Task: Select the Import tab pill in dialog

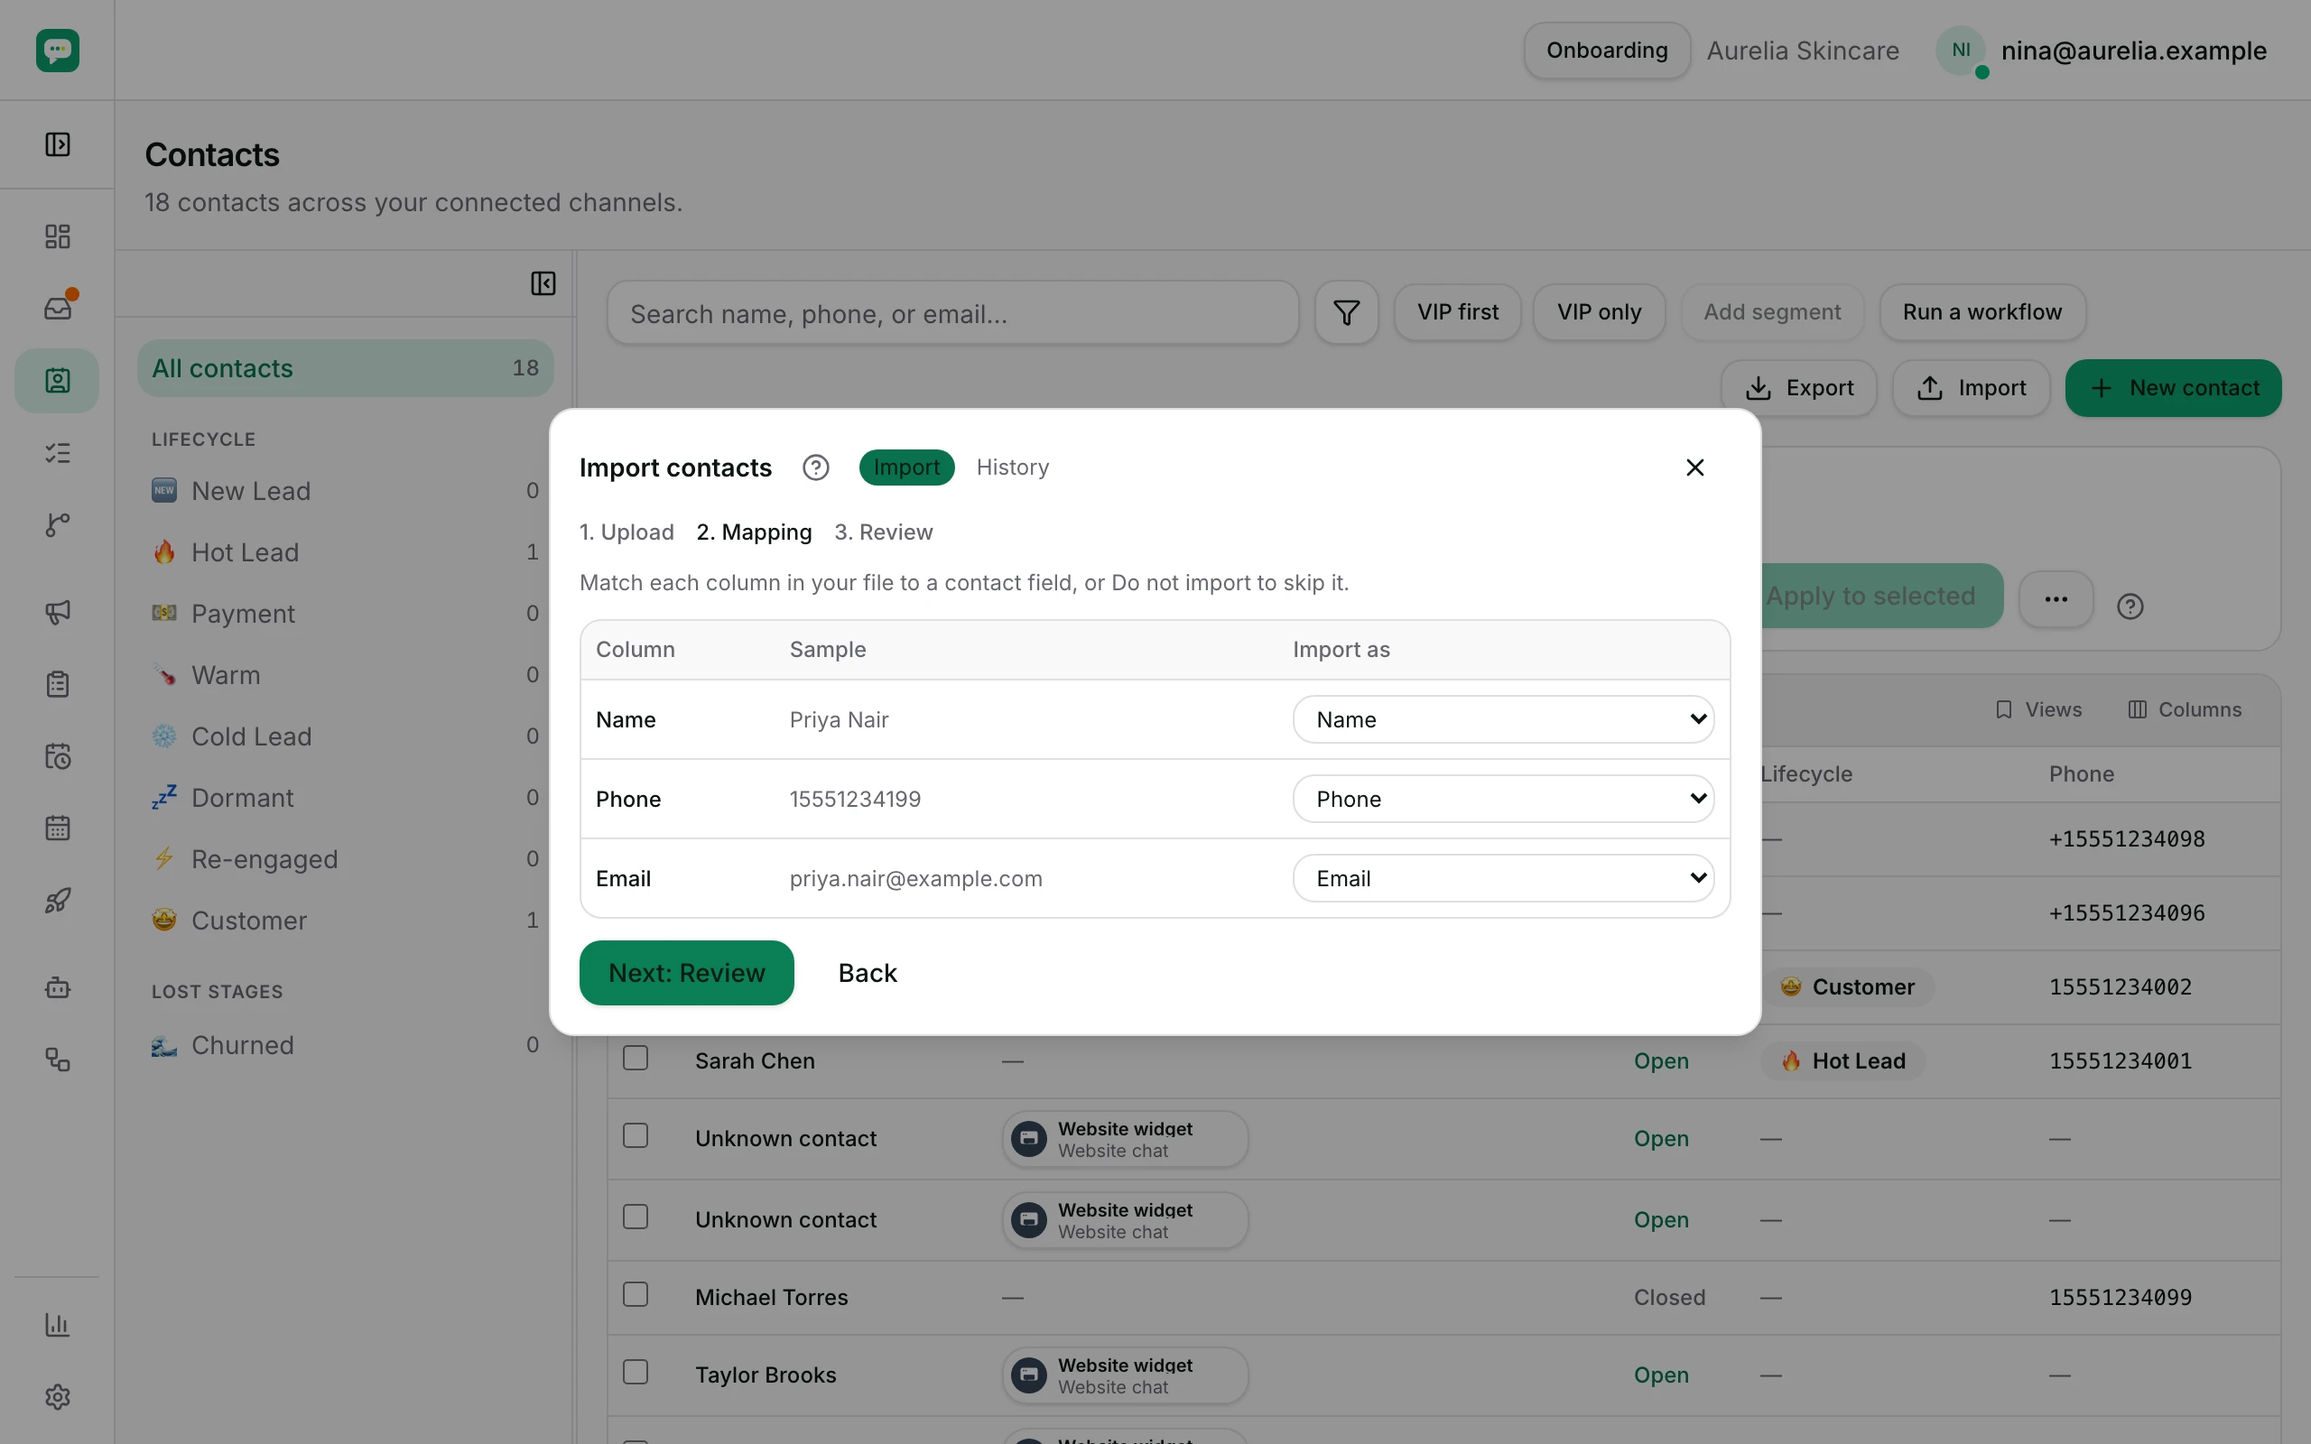Action: tap(906, 467)
